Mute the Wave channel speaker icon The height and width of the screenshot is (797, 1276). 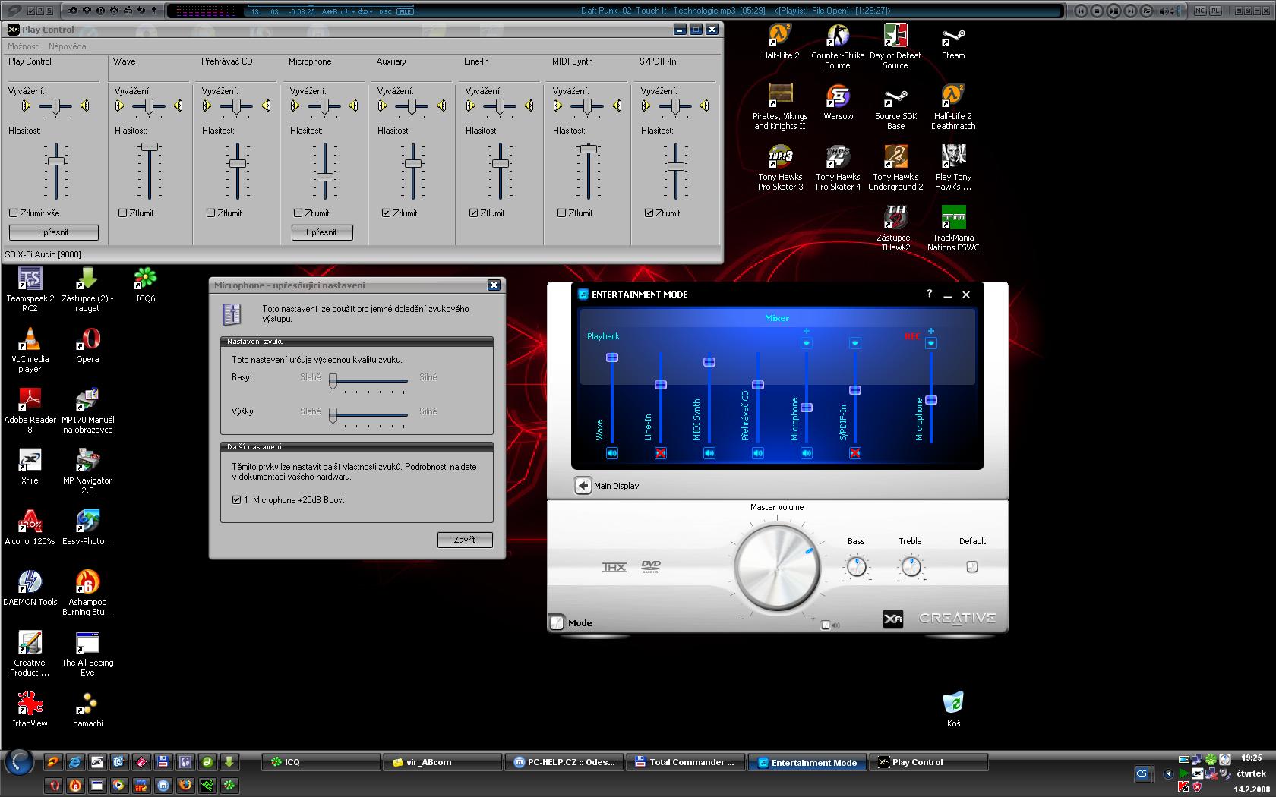click(x=612, y=453)
